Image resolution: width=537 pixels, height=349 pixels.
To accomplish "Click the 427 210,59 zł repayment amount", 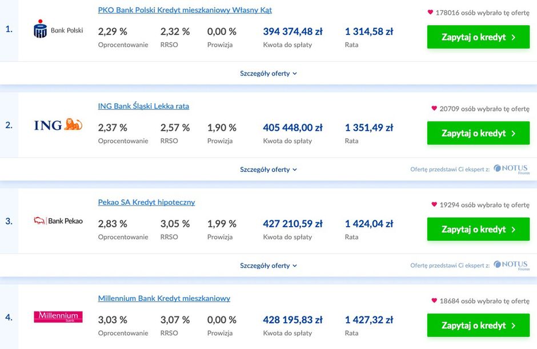I will [x=293, y=224].
